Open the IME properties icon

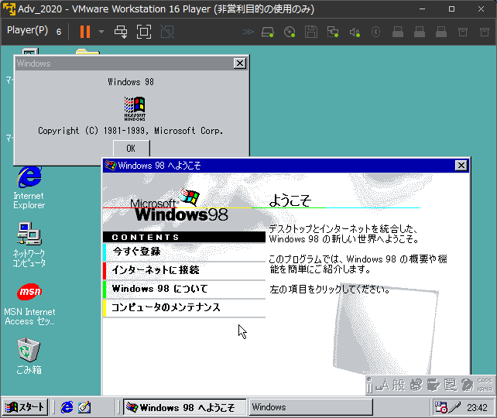451,385
